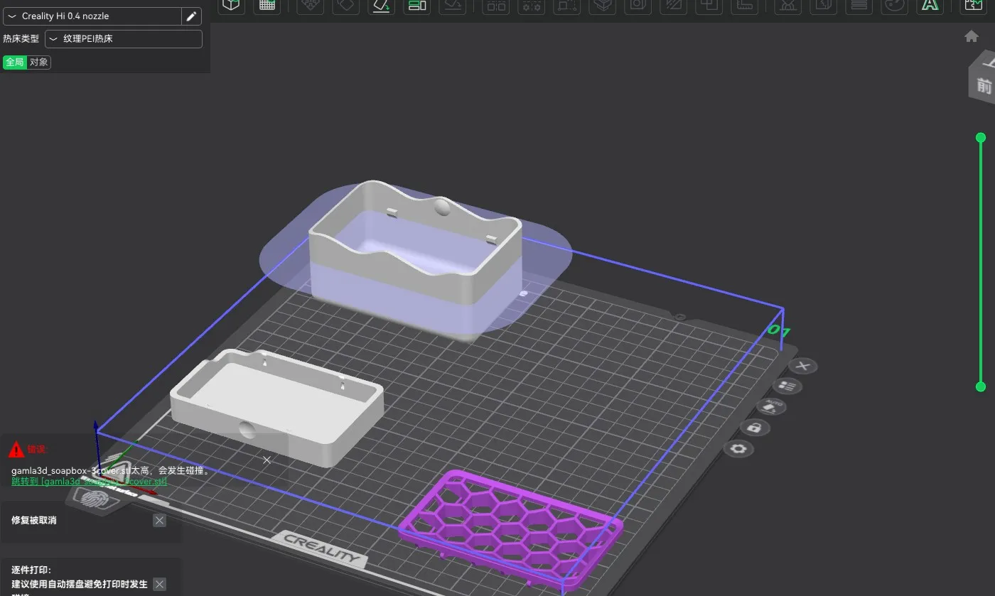Click the 跳转到 gamla3d_soapbox-3cover.stl link

point(90,482)
